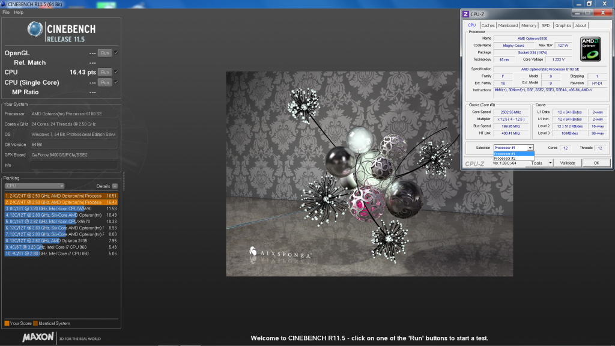Click the Run button next to CPU

105,72
